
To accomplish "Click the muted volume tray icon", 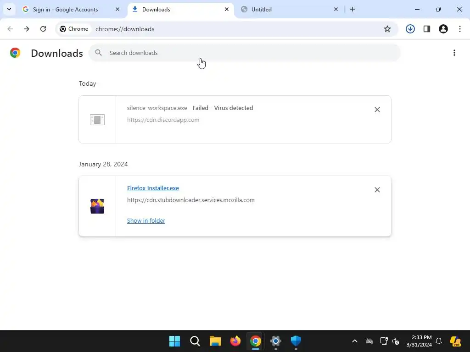I will (x=396, y=341).
